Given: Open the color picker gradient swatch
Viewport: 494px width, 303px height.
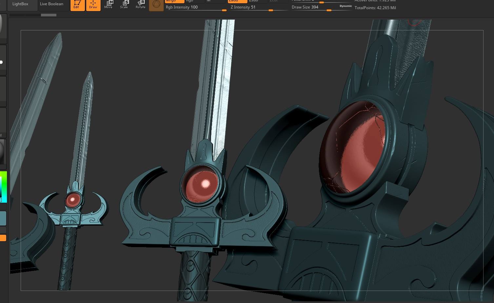Looking at the screenshot, I should pos(3,187).
